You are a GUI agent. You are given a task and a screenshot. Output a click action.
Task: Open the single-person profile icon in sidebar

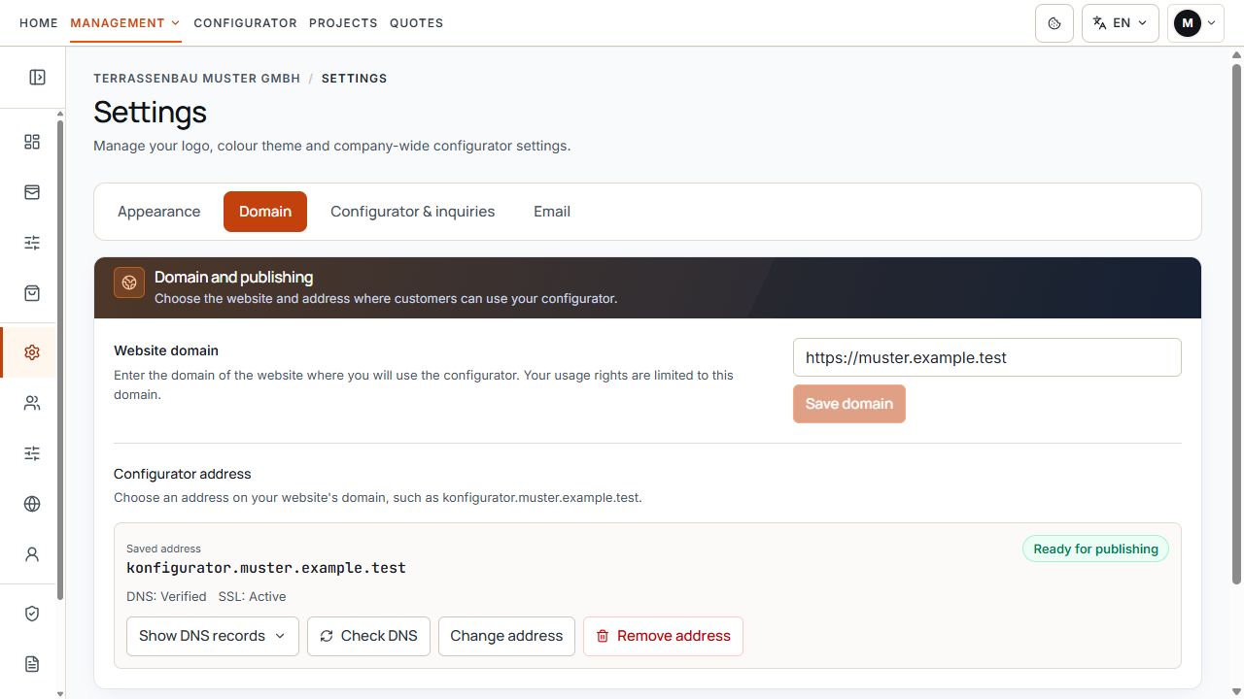click(32, 554)
